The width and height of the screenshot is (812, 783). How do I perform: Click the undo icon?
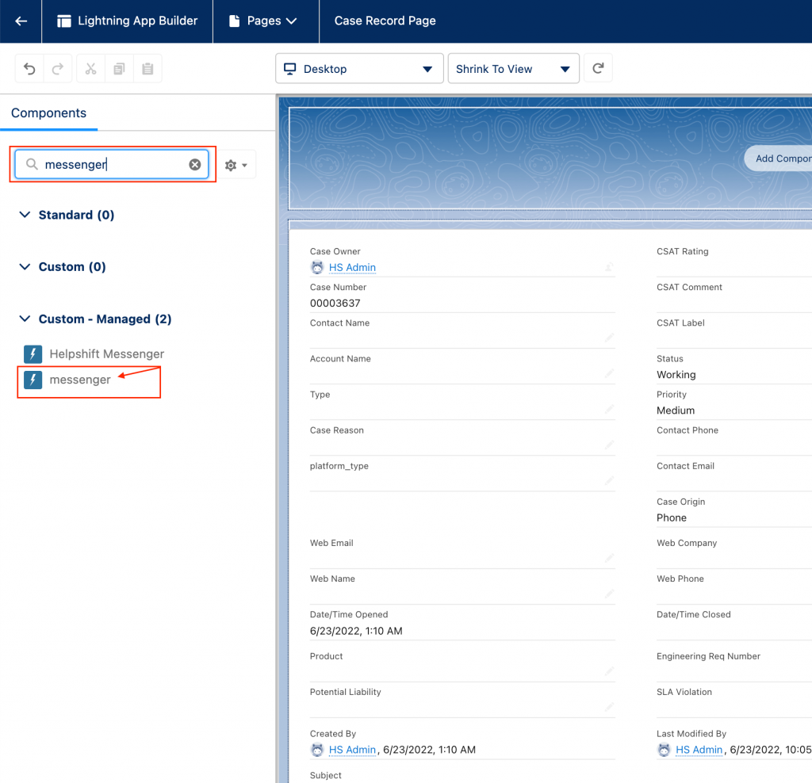(29, 69)
